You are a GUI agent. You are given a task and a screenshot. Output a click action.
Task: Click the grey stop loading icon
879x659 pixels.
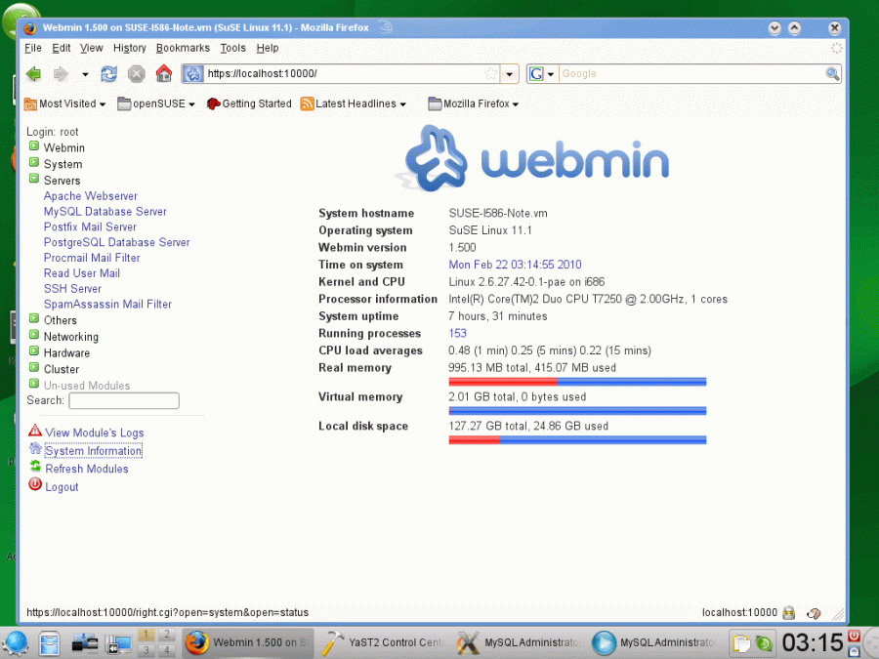136,73
